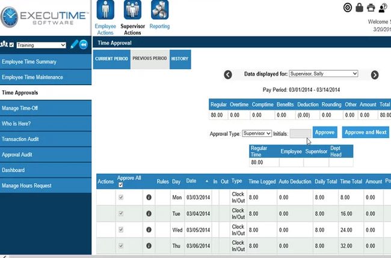Sort by Date column arrow
The image size is (391, 258).
(207, 181)
